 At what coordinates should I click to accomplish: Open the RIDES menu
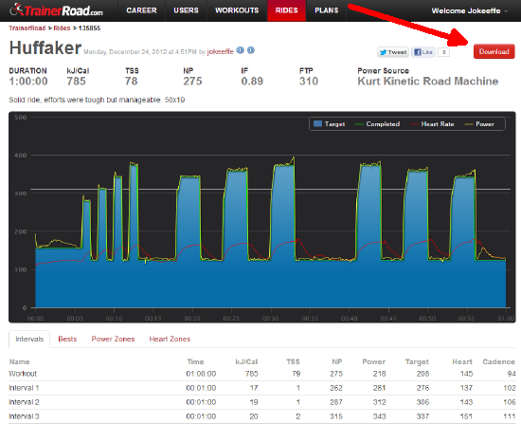pyautogui.click(x=286, y=10)
